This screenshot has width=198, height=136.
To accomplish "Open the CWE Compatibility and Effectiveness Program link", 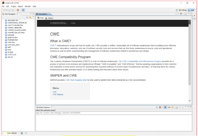I will [140, 61].
